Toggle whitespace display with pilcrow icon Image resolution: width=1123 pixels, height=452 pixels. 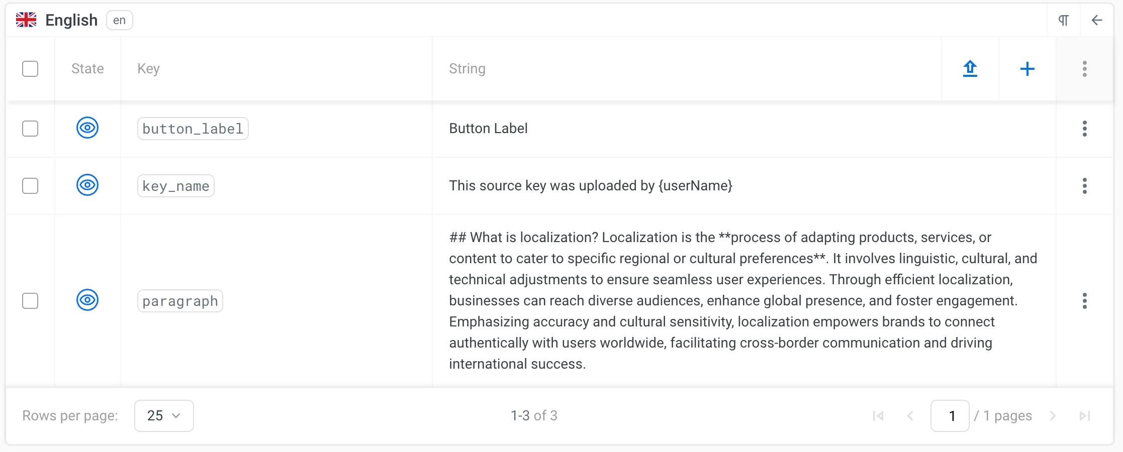[1063, 20]
